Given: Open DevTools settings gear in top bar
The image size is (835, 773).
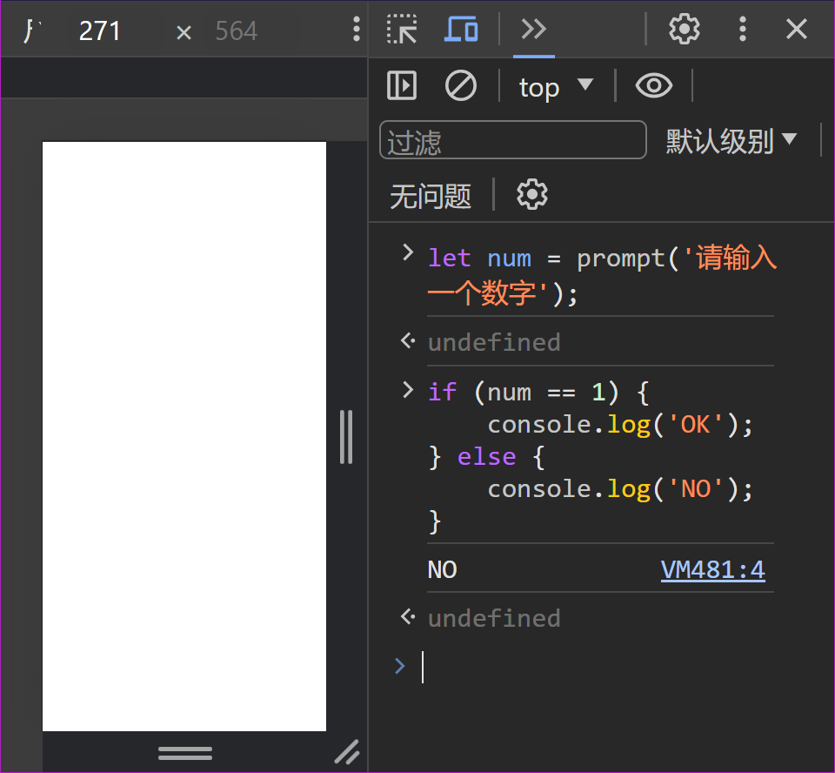Looking at the screenshot, I should (x=685, y=30).
